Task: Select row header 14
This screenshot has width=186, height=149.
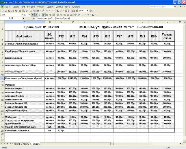Action: click(2, 78)
